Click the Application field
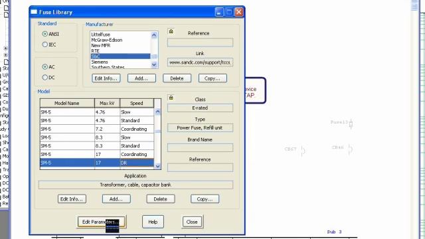Image resolution: width=425 pixels, height=239 pixels. coord(135,185)
